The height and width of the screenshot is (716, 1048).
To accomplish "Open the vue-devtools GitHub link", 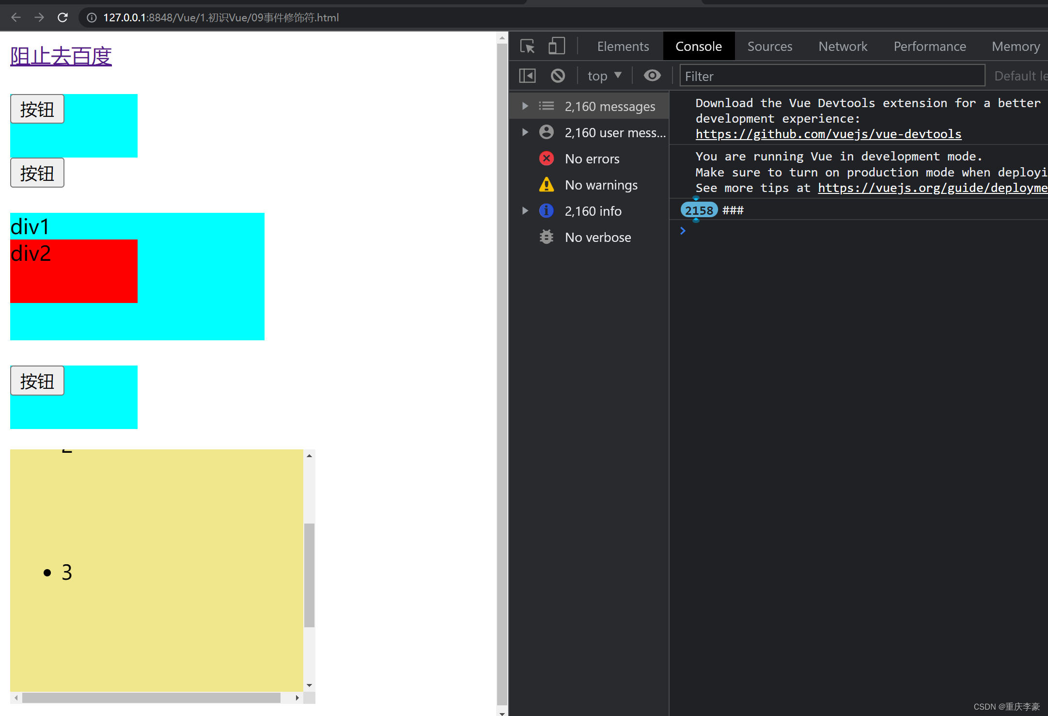I will click(x=828, y=134).
